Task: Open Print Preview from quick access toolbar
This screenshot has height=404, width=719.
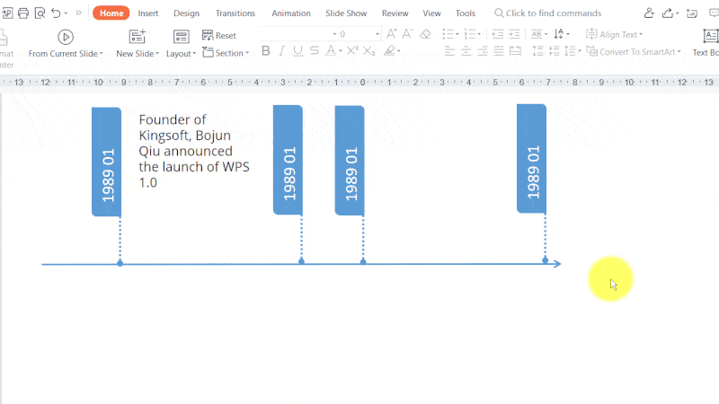Action: (x=40, y=13)
